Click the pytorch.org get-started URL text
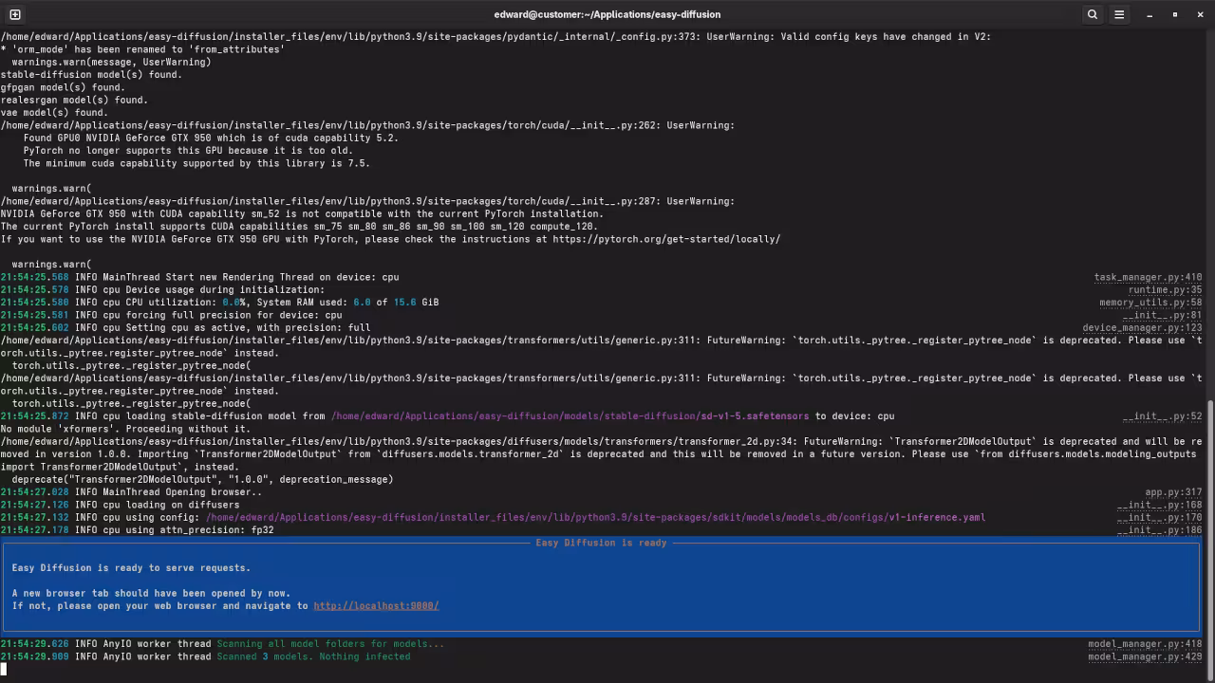This screenshot has width=1215, height=683. pos(666,239)
